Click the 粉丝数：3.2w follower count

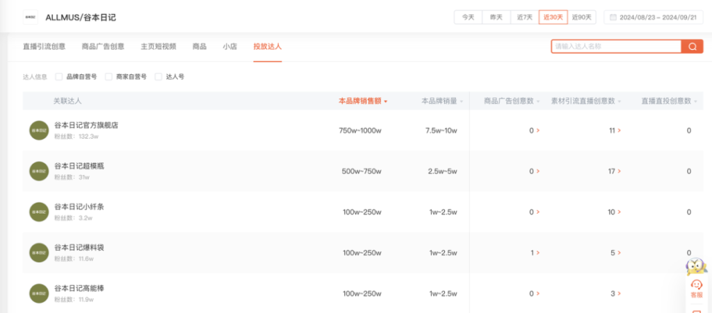(73, 218)
